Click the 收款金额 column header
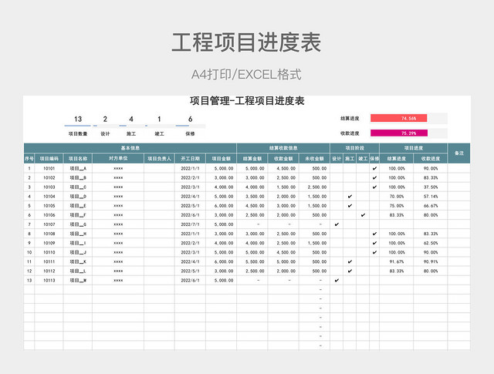Screen dimensions: 494x374 (283, 158)
